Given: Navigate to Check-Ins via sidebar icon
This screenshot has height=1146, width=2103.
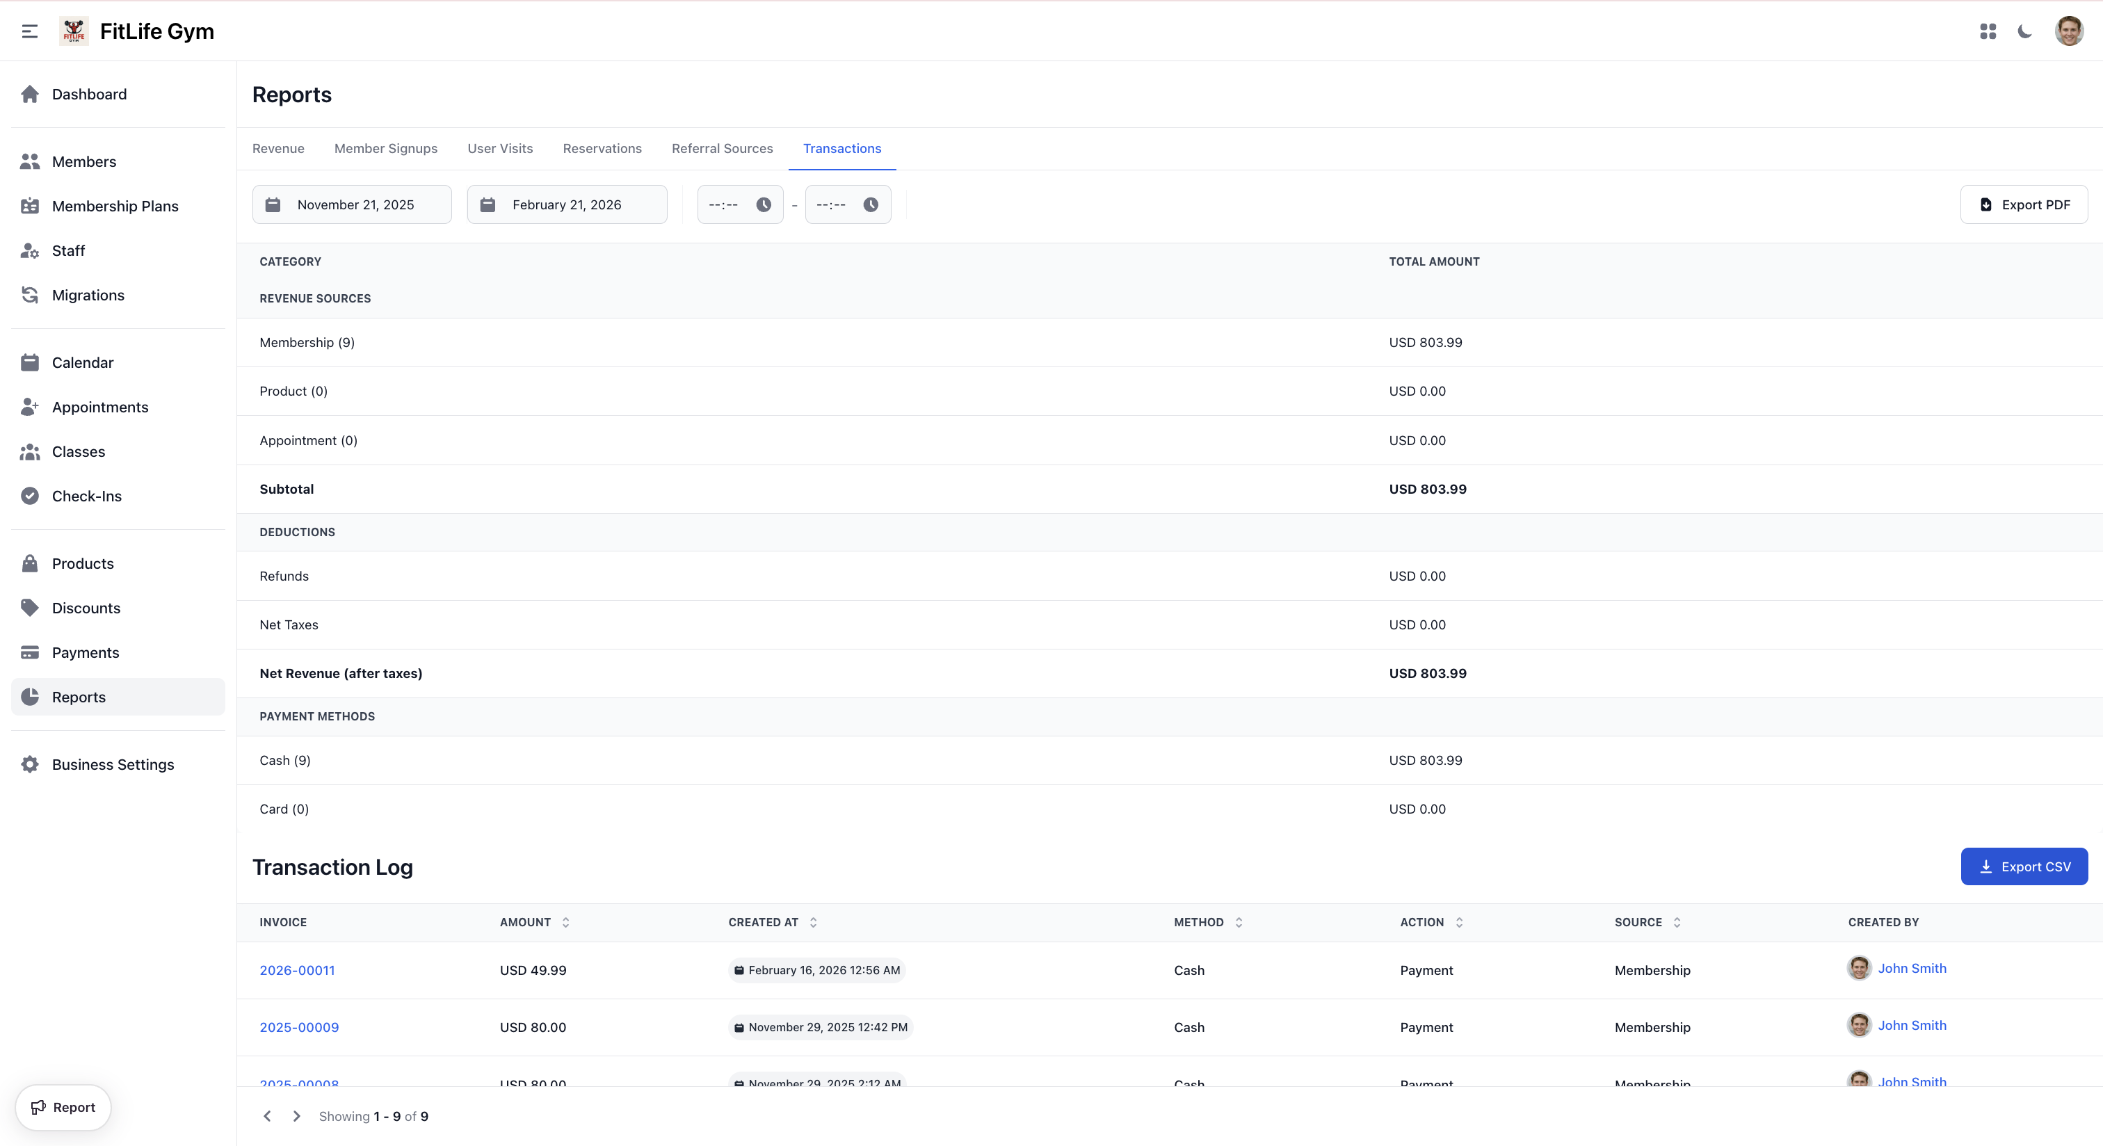Looking at the screenshot, I should (x=29, y=495).
